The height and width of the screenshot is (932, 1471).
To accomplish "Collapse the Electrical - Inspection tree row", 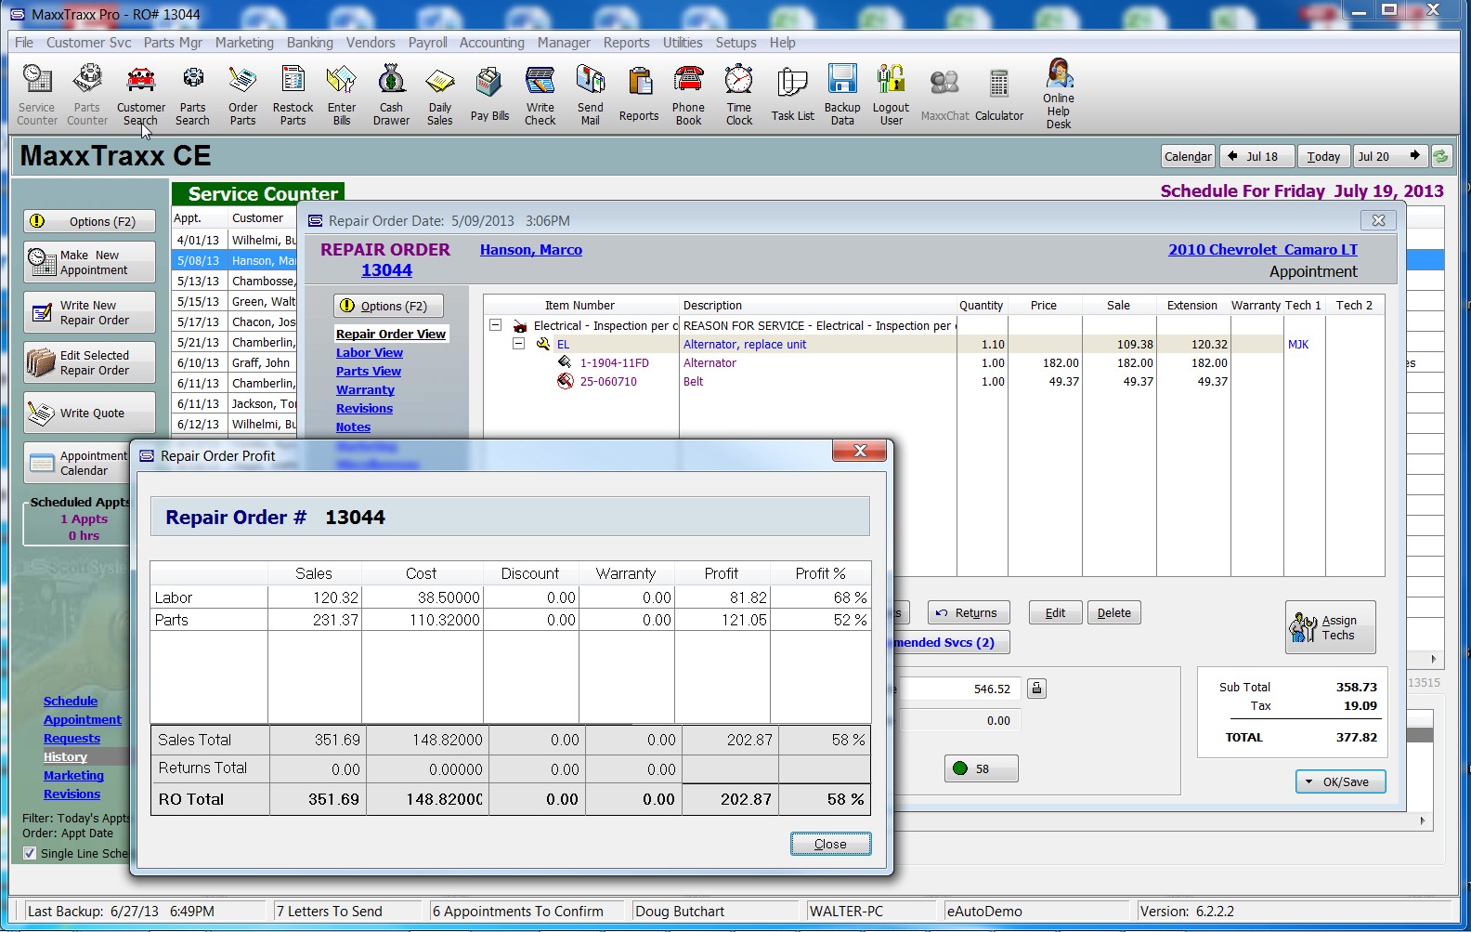I will 496,325.
